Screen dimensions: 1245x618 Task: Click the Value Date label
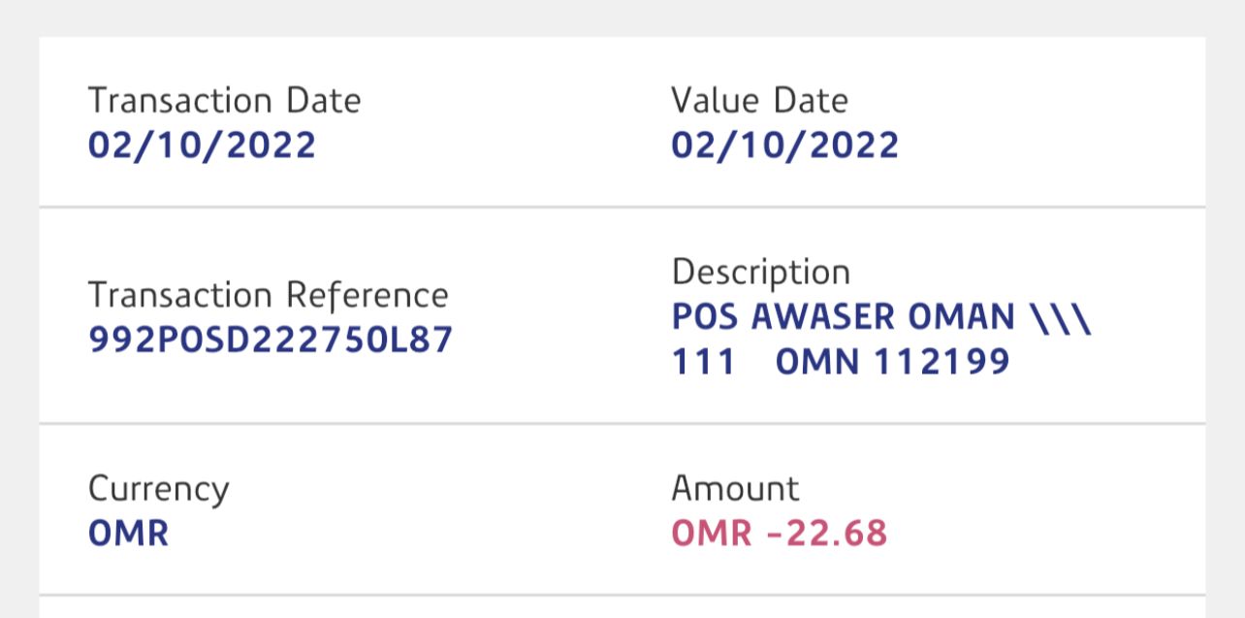759,101
